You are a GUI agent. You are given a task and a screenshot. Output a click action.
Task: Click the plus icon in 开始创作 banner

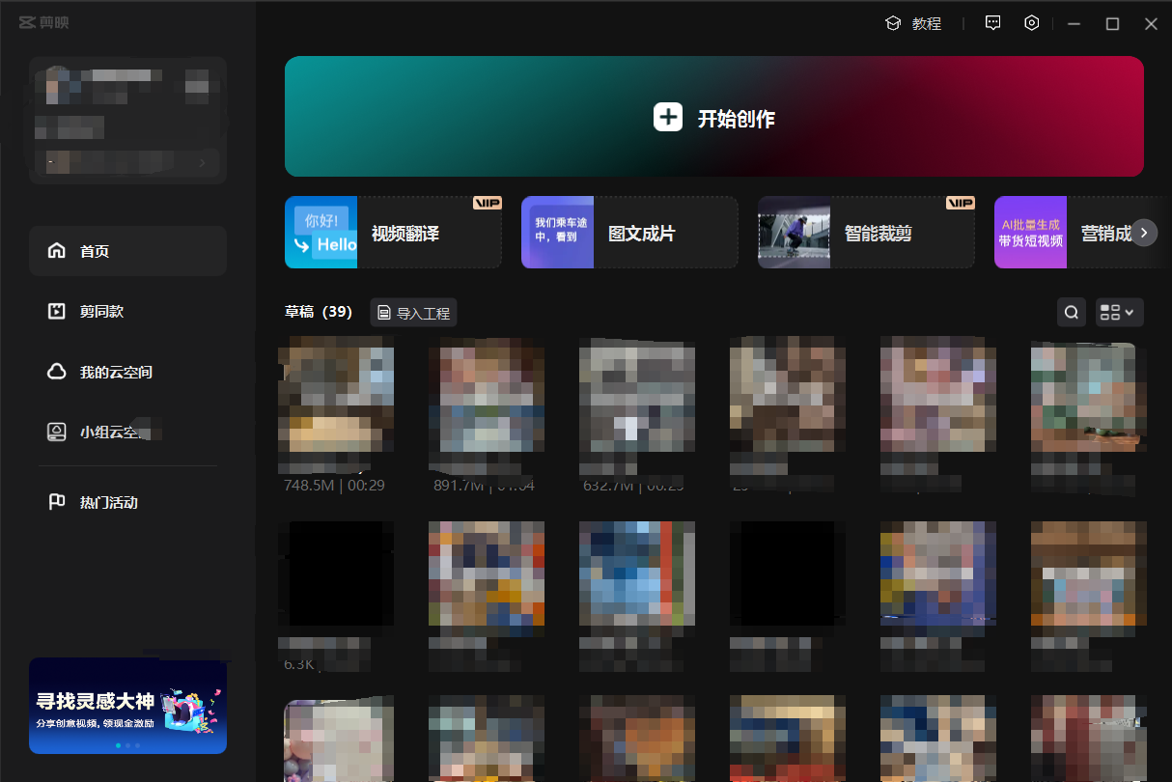click(x=668, y=117)
